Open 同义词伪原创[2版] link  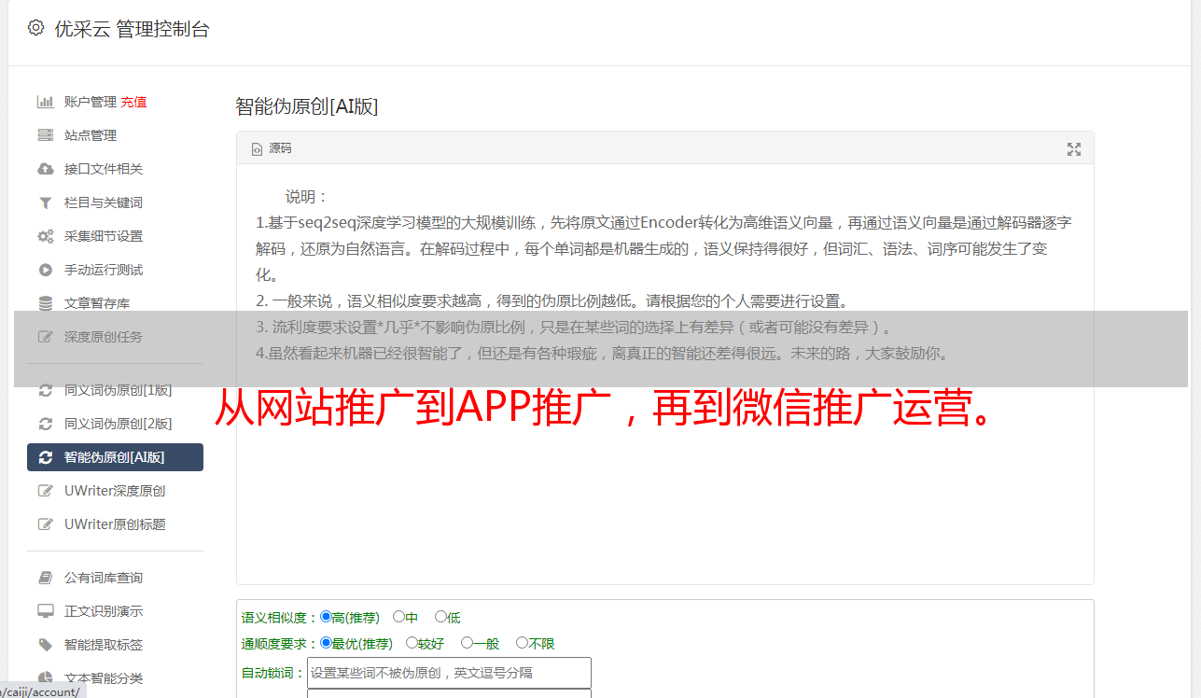click(119, 424)
